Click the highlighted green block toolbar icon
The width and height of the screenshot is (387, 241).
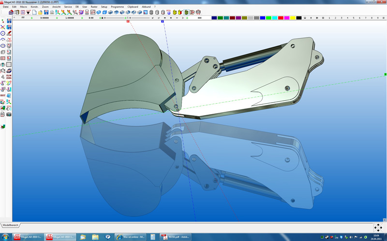click(x=186, y=12)
